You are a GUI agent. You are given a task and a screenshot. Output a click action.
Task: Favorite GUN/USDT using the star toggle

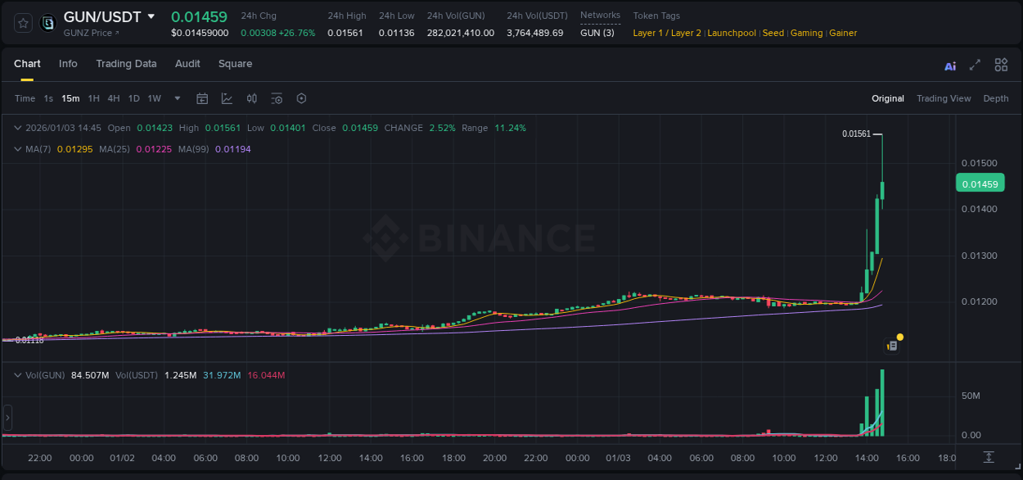pos(22,23)
